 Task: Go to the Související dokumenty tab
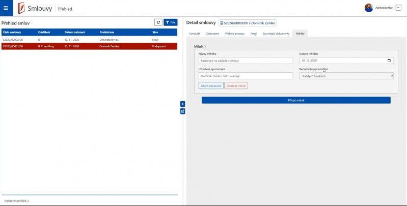coord(276,33)
